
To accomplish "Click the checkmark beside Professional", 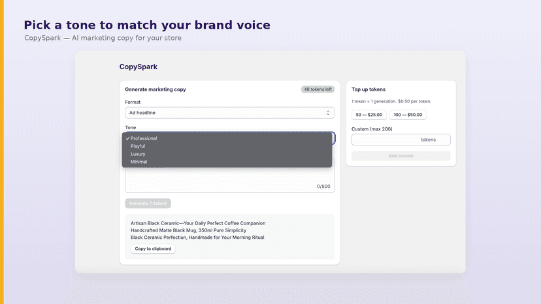I will pos(127,138).
